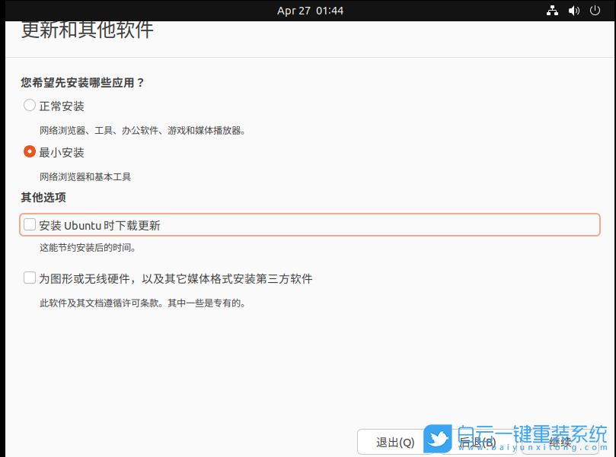Enable the third-party software checkbox
Viewport: 616px width, 457px height.
tap(29, 278)
